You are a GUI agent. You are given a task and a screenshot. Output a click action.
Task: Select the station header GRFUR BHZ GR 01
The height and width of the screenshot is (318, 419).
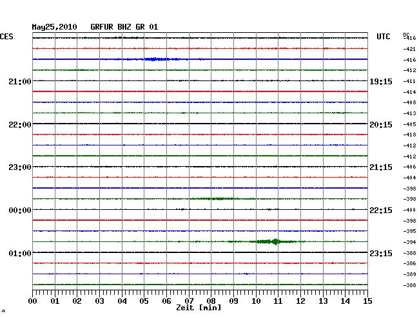pyautogui.click(x=124, y=27)
